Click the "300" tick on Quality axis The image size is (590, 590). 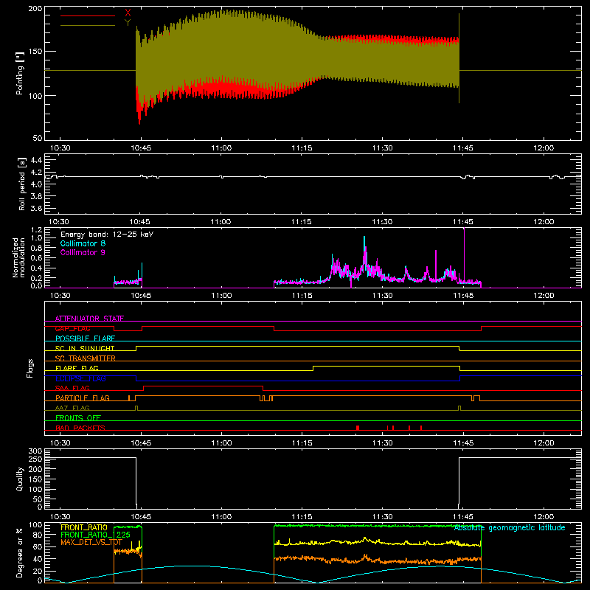(x=35, y=451)
